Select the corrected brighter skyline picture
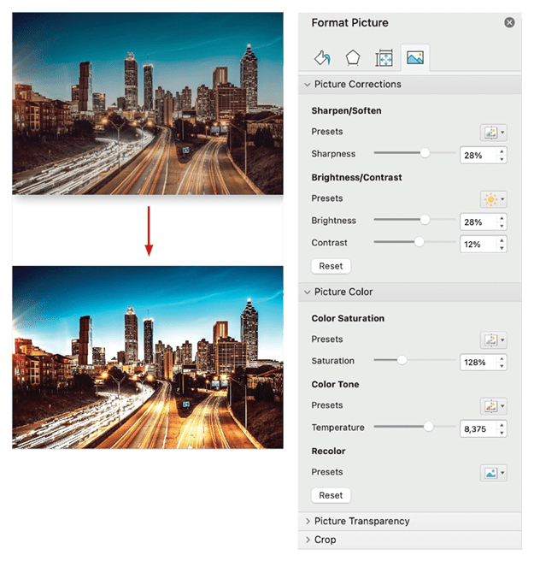534x561 pixels. (148, 357)
